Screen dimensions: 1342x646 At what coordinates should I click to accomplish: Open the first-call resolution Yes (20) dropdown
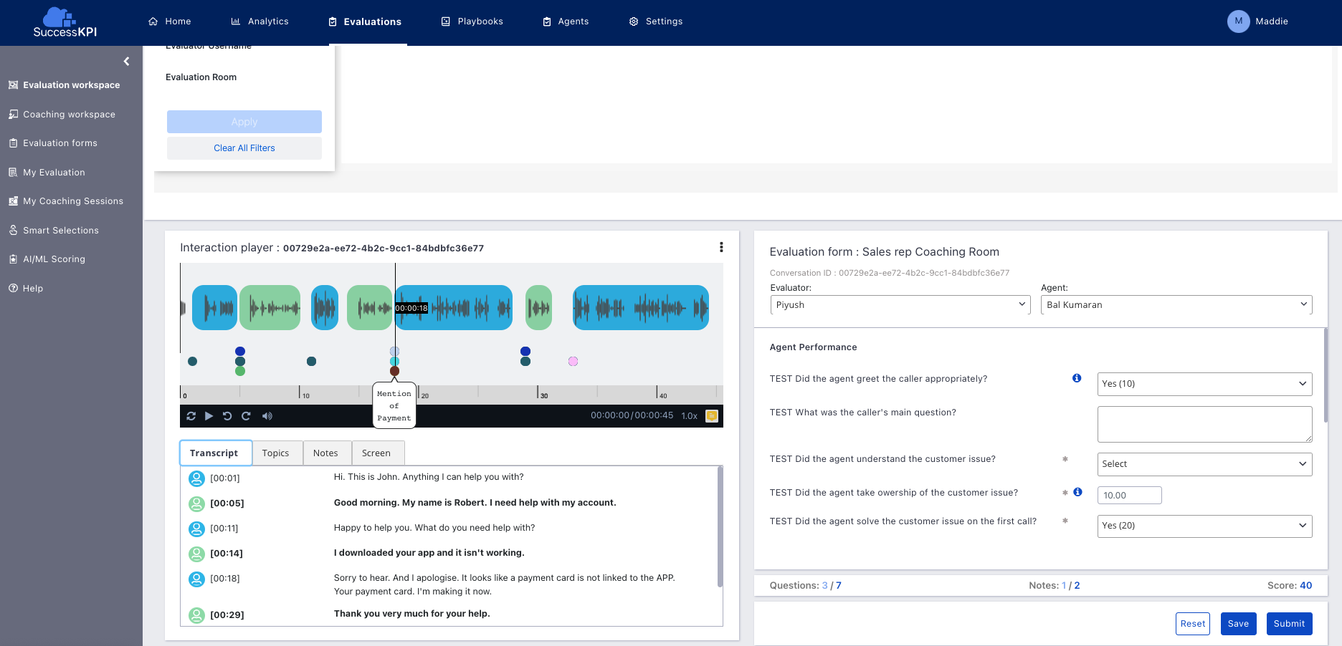point(1204,526)
